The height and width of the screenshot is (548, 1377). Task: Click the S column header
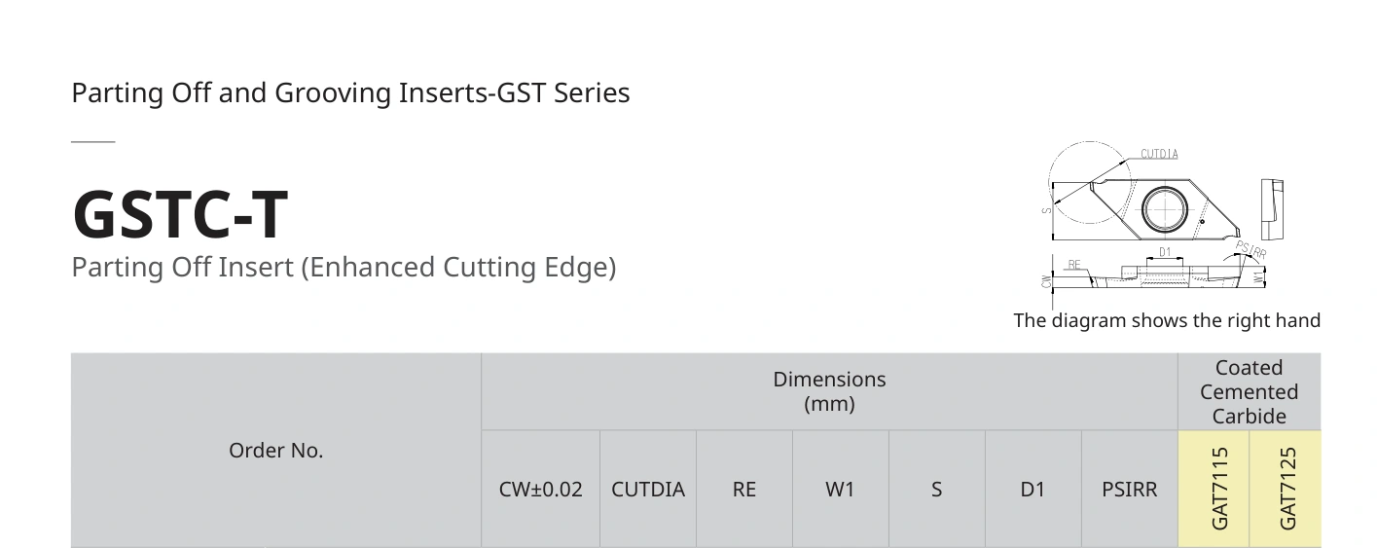point(936,490)
